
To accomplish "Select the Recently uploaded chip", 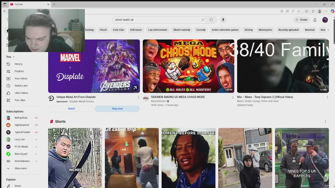I will tap(288, 30).
